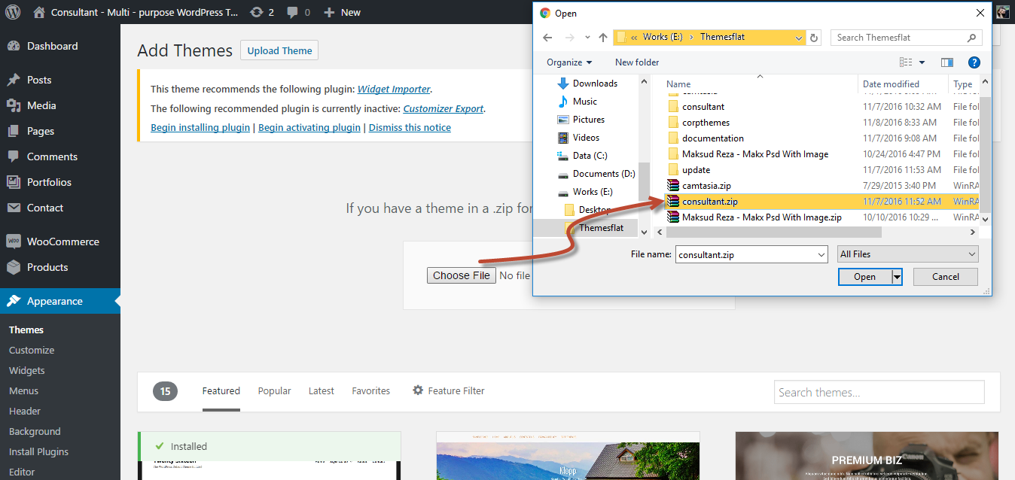Open the updates icon in admin bar

[x=257, y=12]
